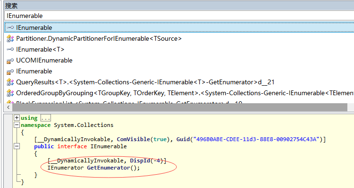Click the Guid string 496B0ABE-CDEE-11d3-88E8-00902754C43A
Screen dimensions: 354x188
[x=256, y=139]
